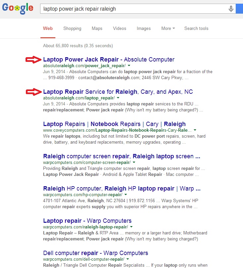The image size is (243, 268).
Task: Click snippet mentioning 4701-107 Atlantic Ave
Action: pyautogui.click(x=120, y=204)
